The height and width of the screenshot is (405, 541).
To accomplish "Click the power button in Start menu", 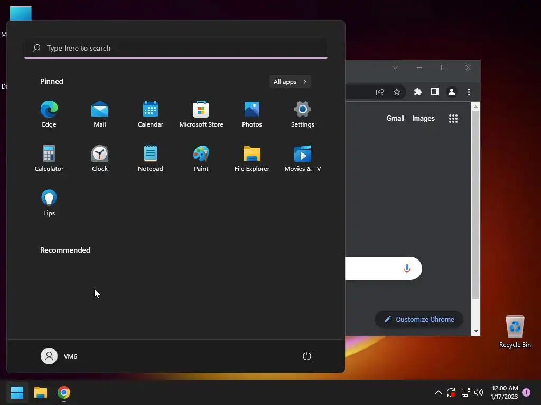I will tap(307, 356).
